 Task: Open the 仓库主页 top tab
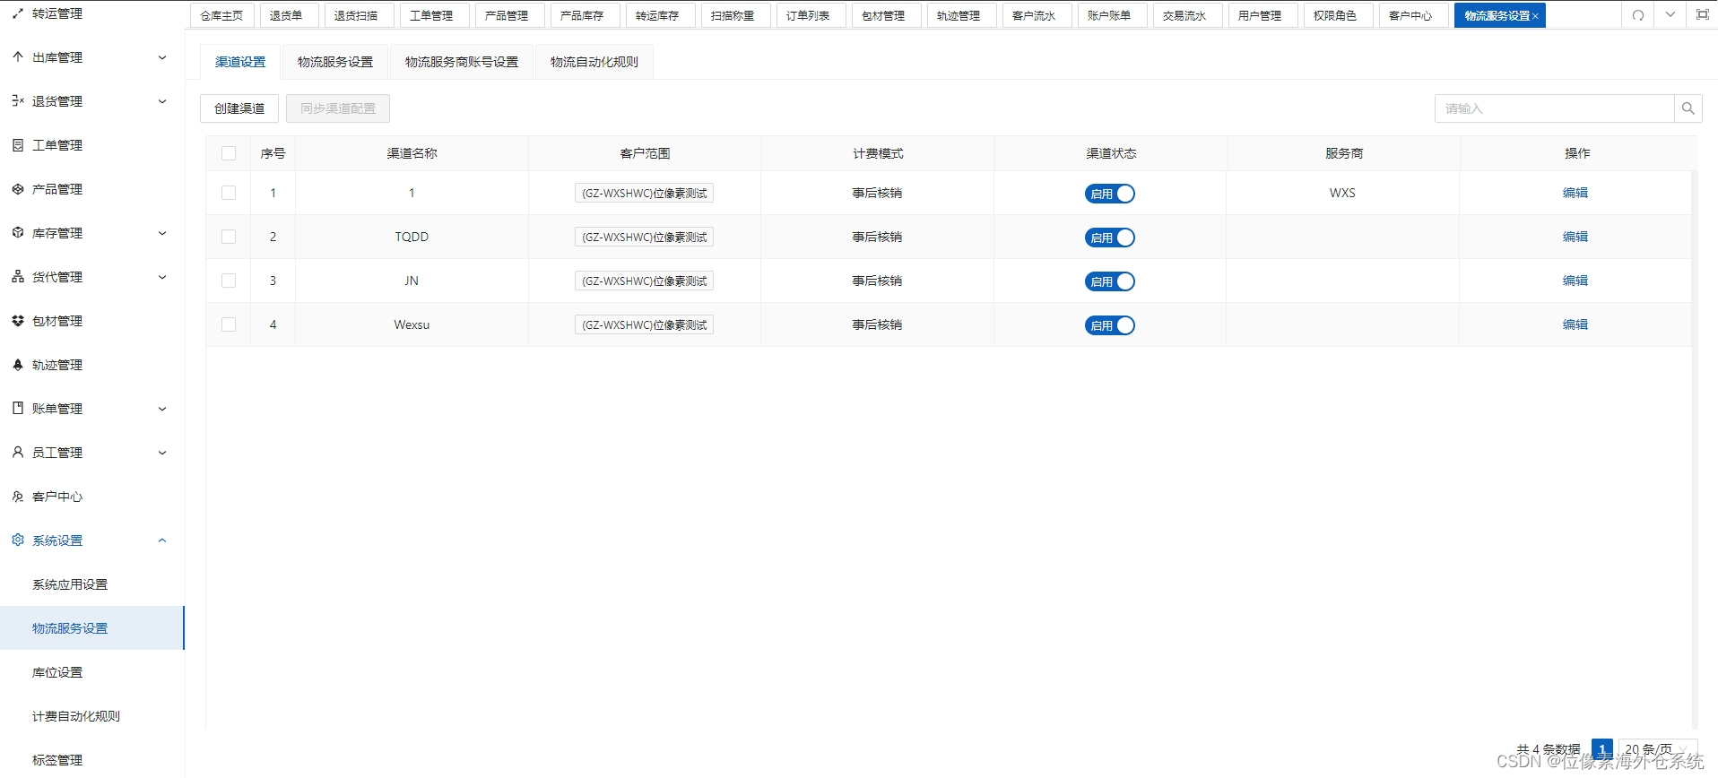(x=221, y=15)
